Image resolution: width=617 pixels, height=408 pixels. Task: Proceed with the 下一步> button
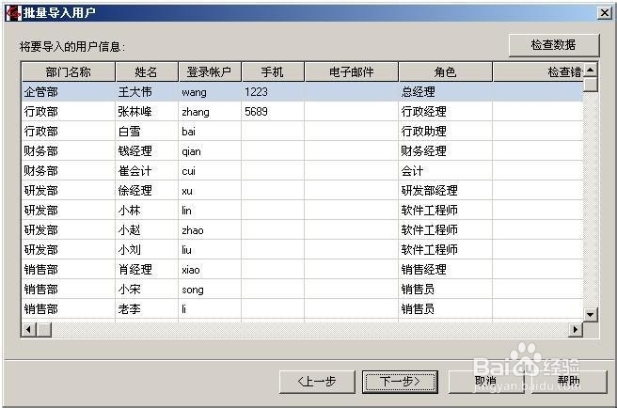point(400,382)
